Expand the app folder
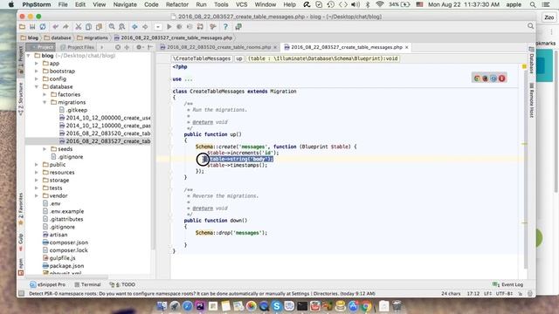This screenshot has height=314, width=559. [x=37, y=64]
